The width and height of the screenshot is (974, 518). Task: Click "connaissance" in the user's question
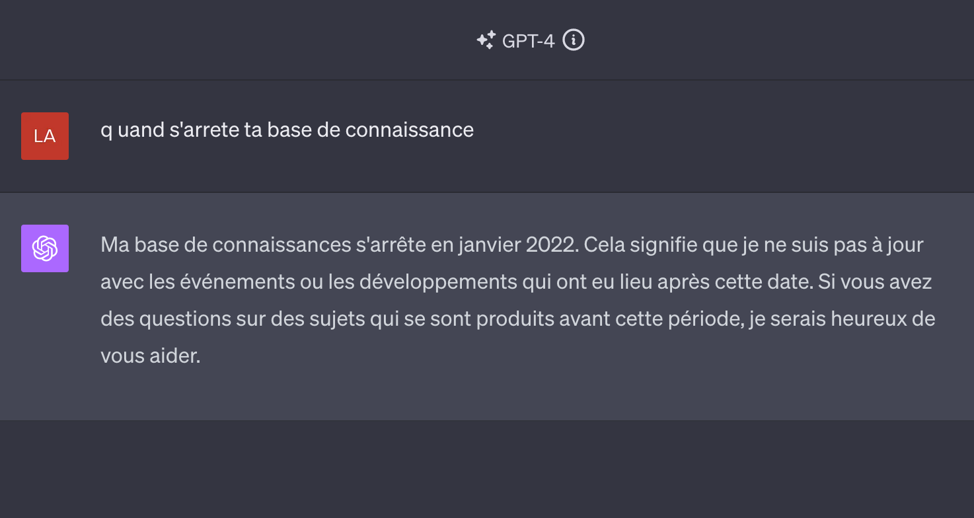(410, 129)
